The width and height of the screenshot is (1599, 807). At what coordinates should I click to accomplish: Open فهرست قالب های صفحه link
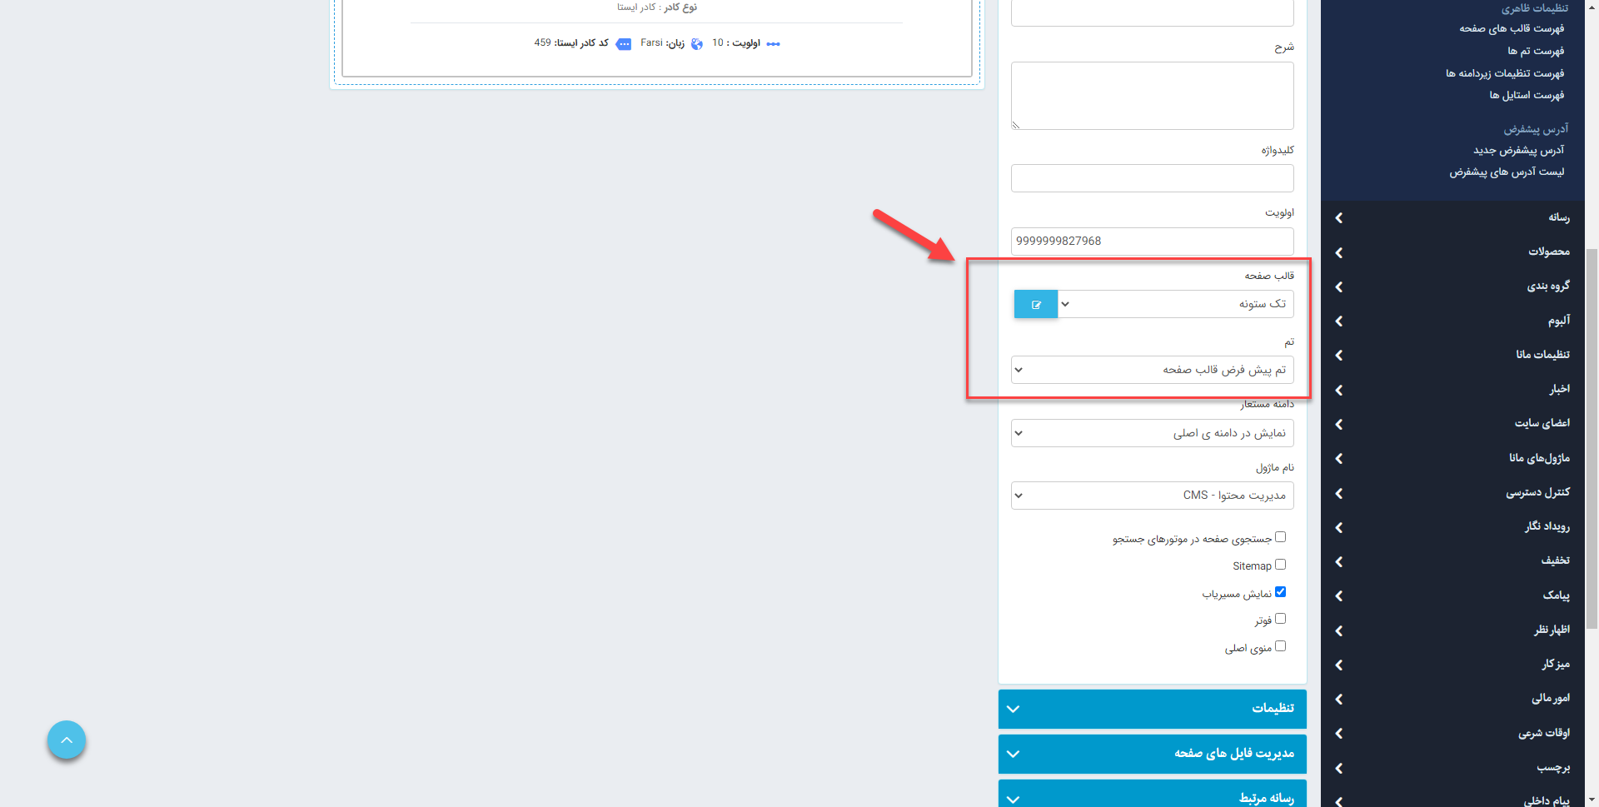(x=1511, y=29)
